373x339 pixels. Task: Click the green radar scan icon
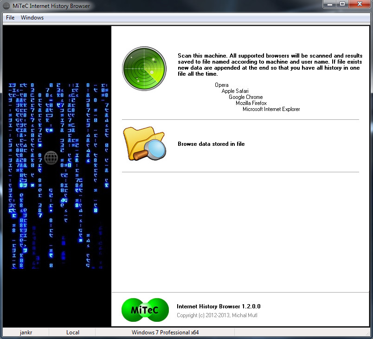click(x=144, y=69)
